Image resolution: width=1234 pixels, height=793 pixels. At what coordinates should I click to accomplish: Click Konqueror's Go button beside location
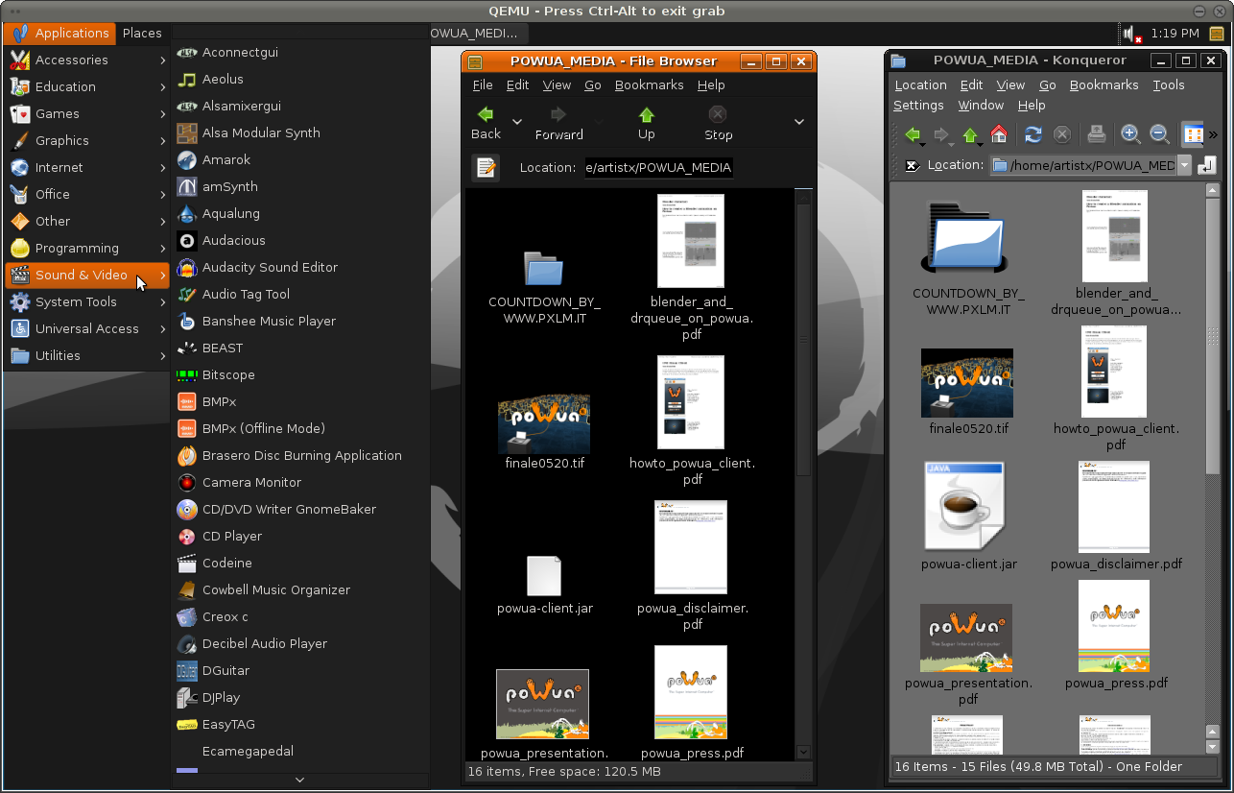coord(1207,166)
